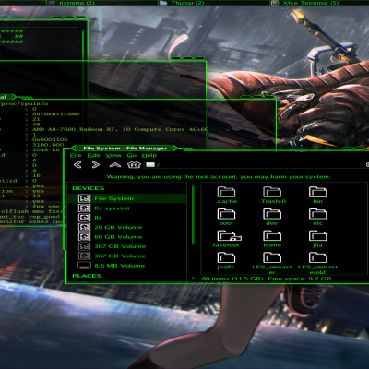369x369 pixels.
Task: Select the LFS_remaster folder icon
Action: 272,257
